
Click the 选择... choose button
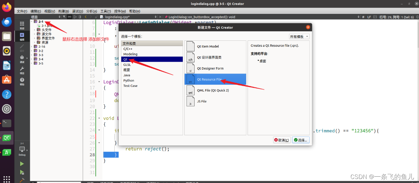pos(301,140)
